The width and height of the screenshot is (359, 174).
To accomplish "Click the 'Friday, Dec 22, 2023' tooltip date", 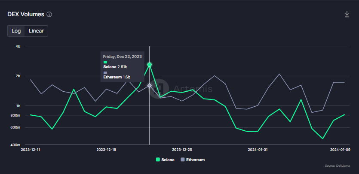I will click(122, 56).
